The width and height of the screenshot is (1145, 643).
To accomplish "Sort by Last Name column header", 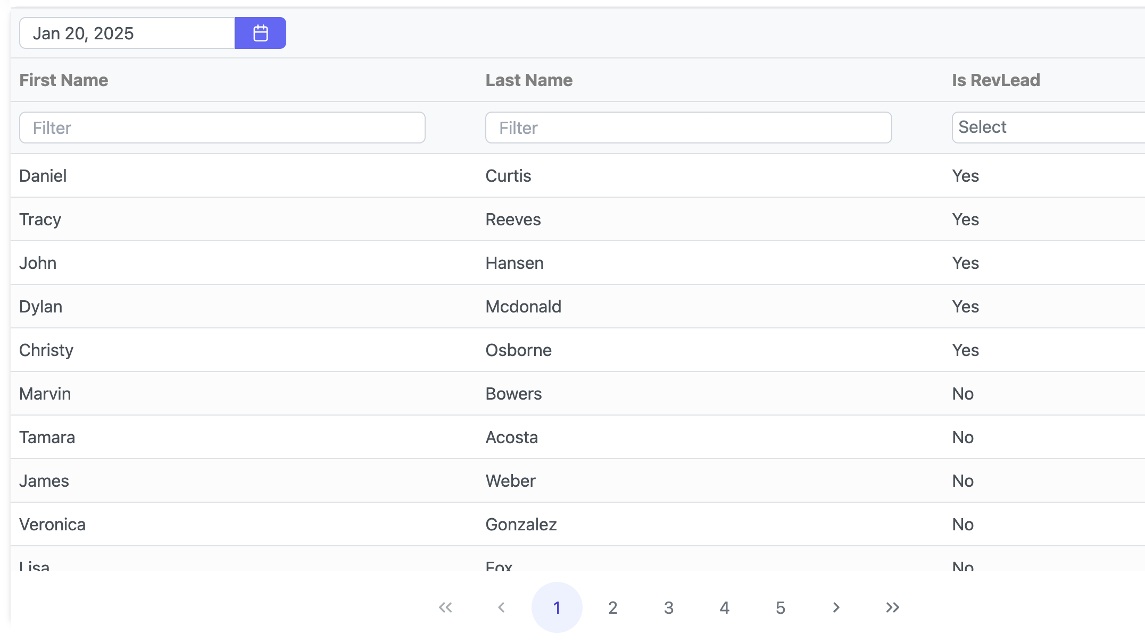I will (529, 80).
